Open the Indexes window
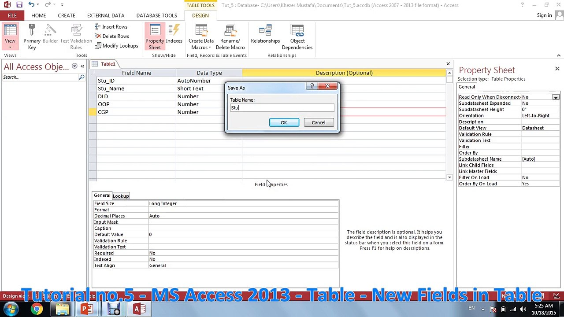The height and width of the screenshot is (317, 564). click(x=174, y=34)
